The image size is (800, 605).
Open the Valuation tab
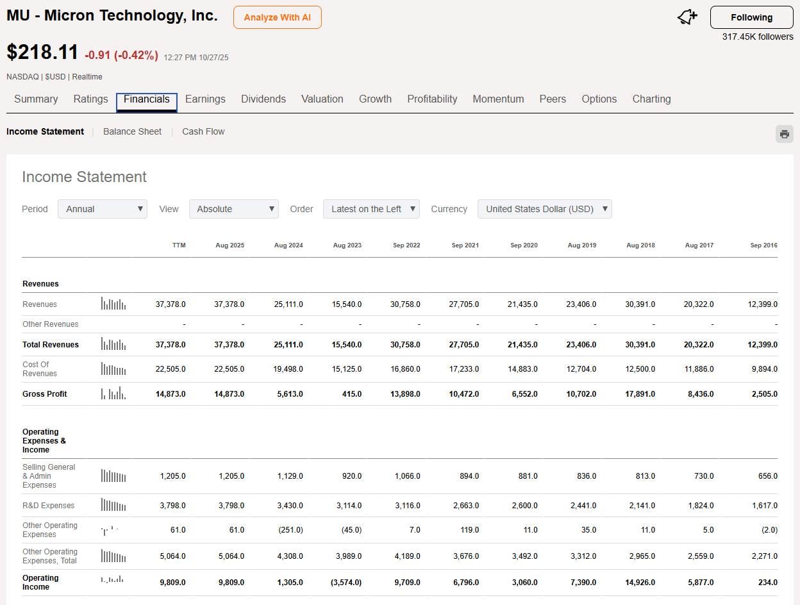322,99
